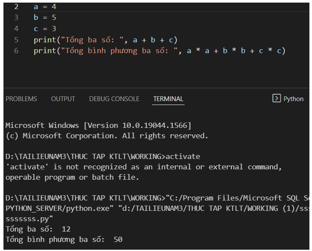Place cursor on the "c = 3" line
Viewport: 312px width, 251px height.
pyautogui.click(x=45, y=29)
